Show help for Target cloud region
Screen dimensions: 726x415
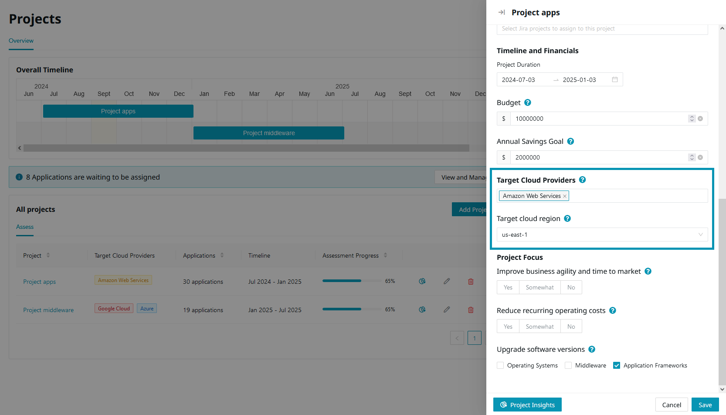coord(567,219)
